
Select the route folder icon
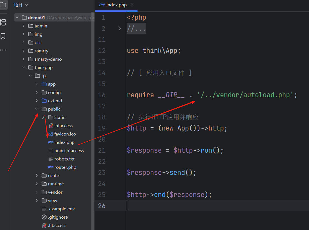tap(44, 175)
